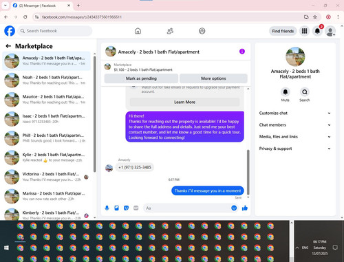Viewport: 344px width, 262px height.
Task: Reload the page in Chrome
Action: coord(25,17)
